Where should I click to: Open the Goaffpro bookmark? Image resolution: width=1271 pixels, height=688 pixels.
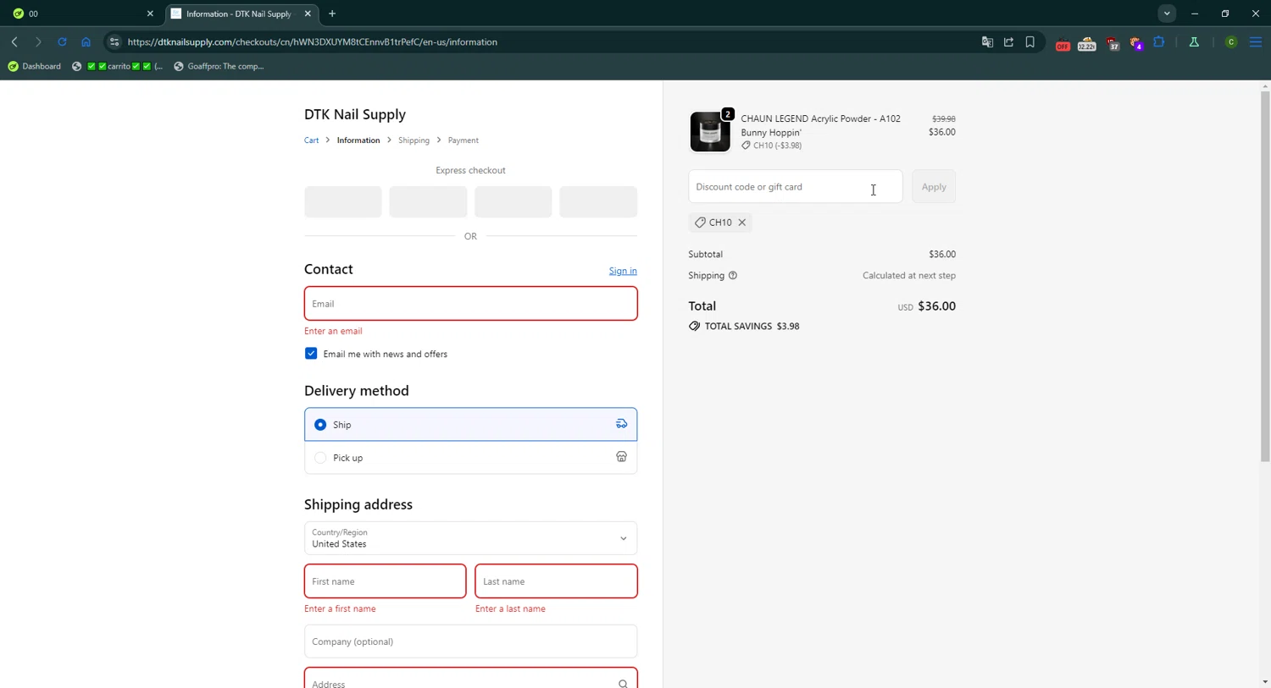coord(219,66)
